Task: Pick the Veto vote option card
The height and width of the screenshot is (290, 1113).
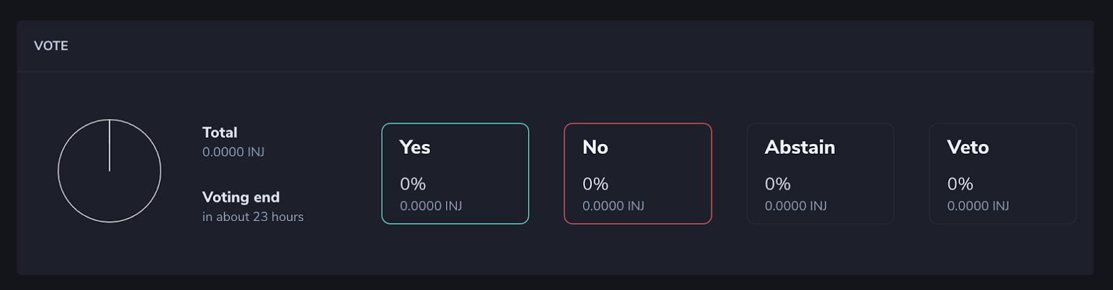Action: (1002, 174)
